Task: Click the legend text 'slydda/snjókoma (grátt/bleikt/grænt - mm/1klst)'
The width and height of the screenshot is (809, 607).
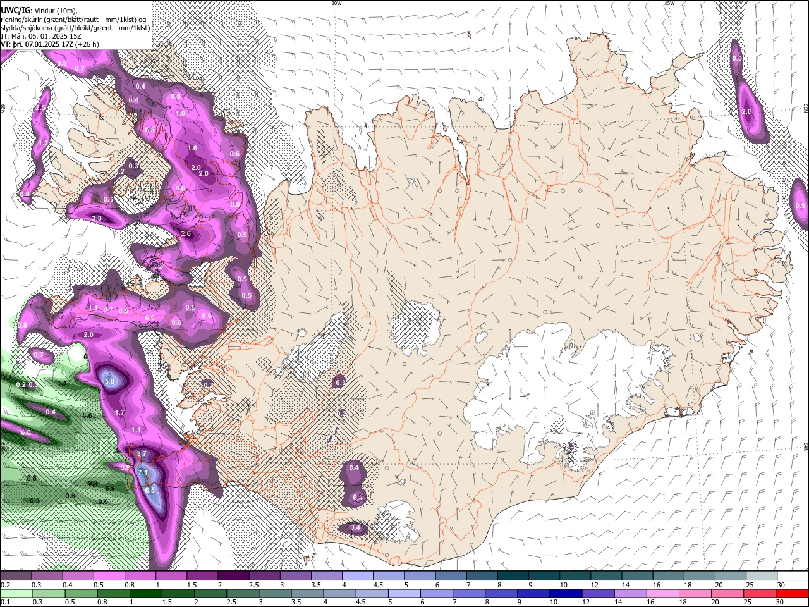Action: (75, 28)
